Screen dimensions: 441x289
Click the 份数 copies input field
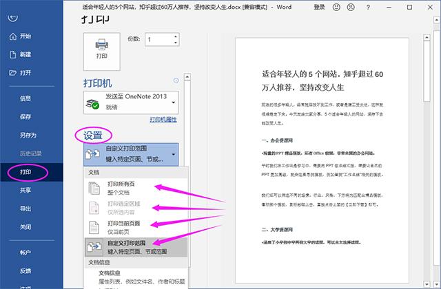click(159, 40)
